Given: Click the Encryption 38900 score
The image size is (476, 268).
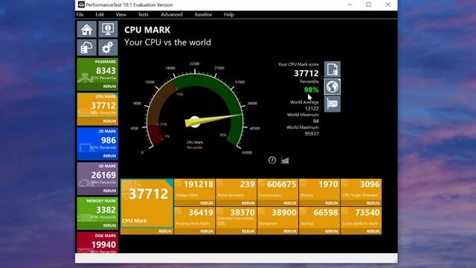Looking at the screenshot, I should (x=284, y=212).
